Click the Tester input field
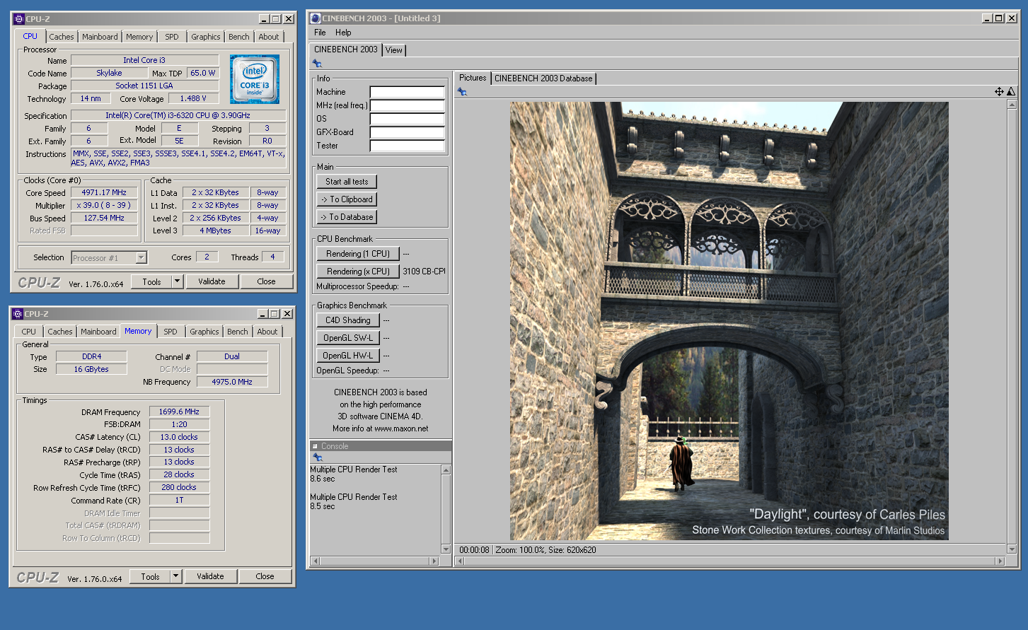The image size is (1028, 630). pos(408,146)
